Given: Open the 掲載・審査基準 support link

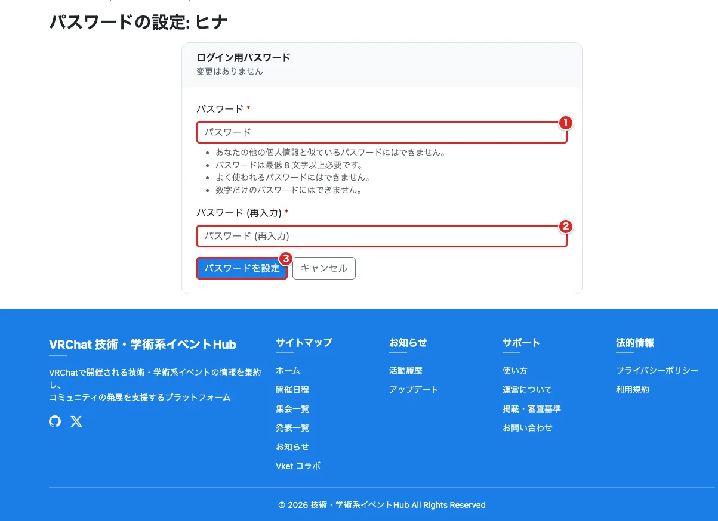Looking at the screenshot, I should (x=532, y=409).
